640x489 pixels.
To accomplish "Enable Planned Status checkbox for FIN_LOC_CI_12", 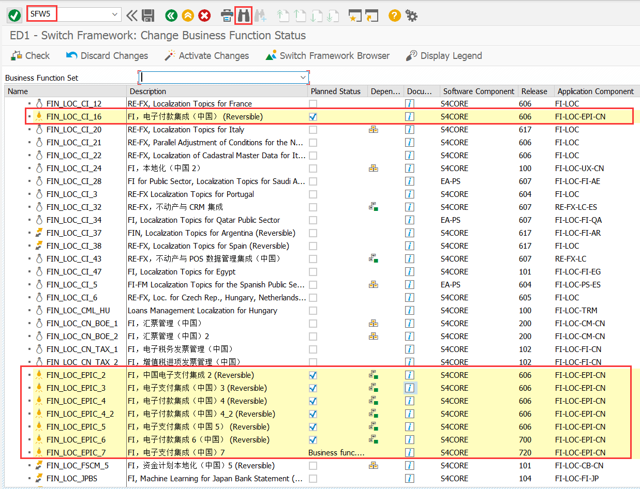I will click(312, 103).
